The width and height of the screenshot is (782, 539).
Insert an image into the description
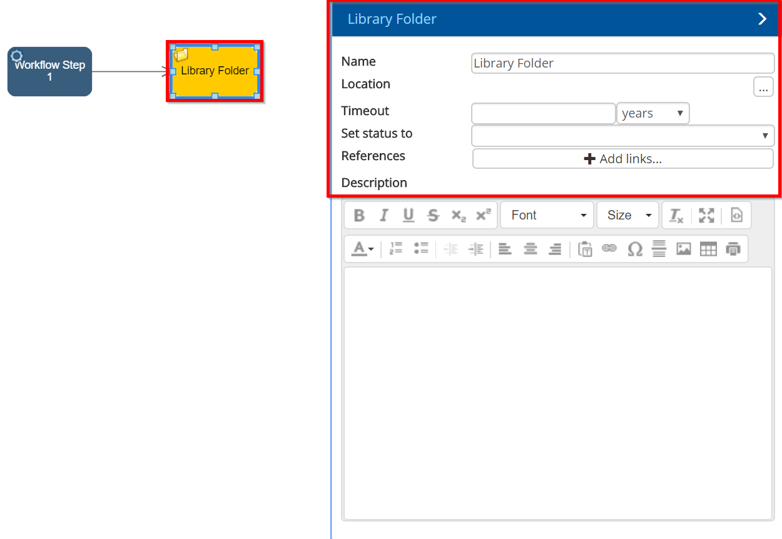[x=683, y=249]
